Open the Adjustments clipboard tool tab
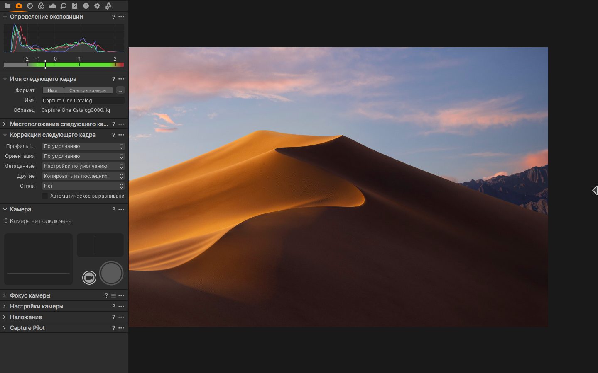Image resolution: width=598 pixels, height=373 pixels. coord(75,6)
